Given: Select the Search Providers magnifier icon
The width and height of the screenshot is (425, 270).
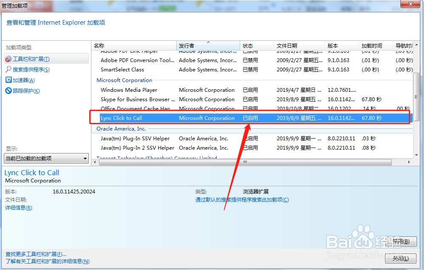Looking at the screenshot, I should coord(8,69).
